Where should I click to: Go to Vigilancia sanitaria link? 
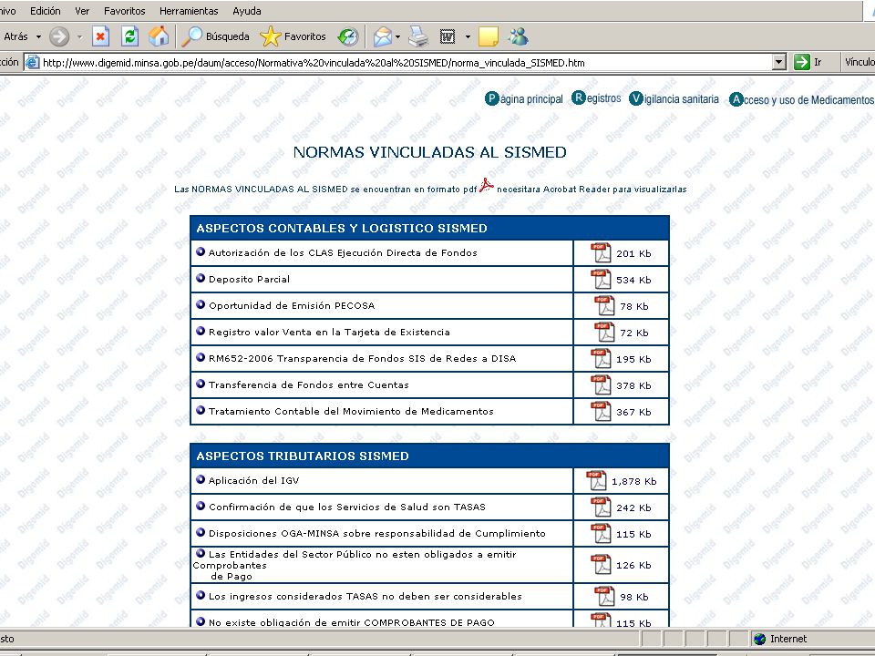coord(674,98)
